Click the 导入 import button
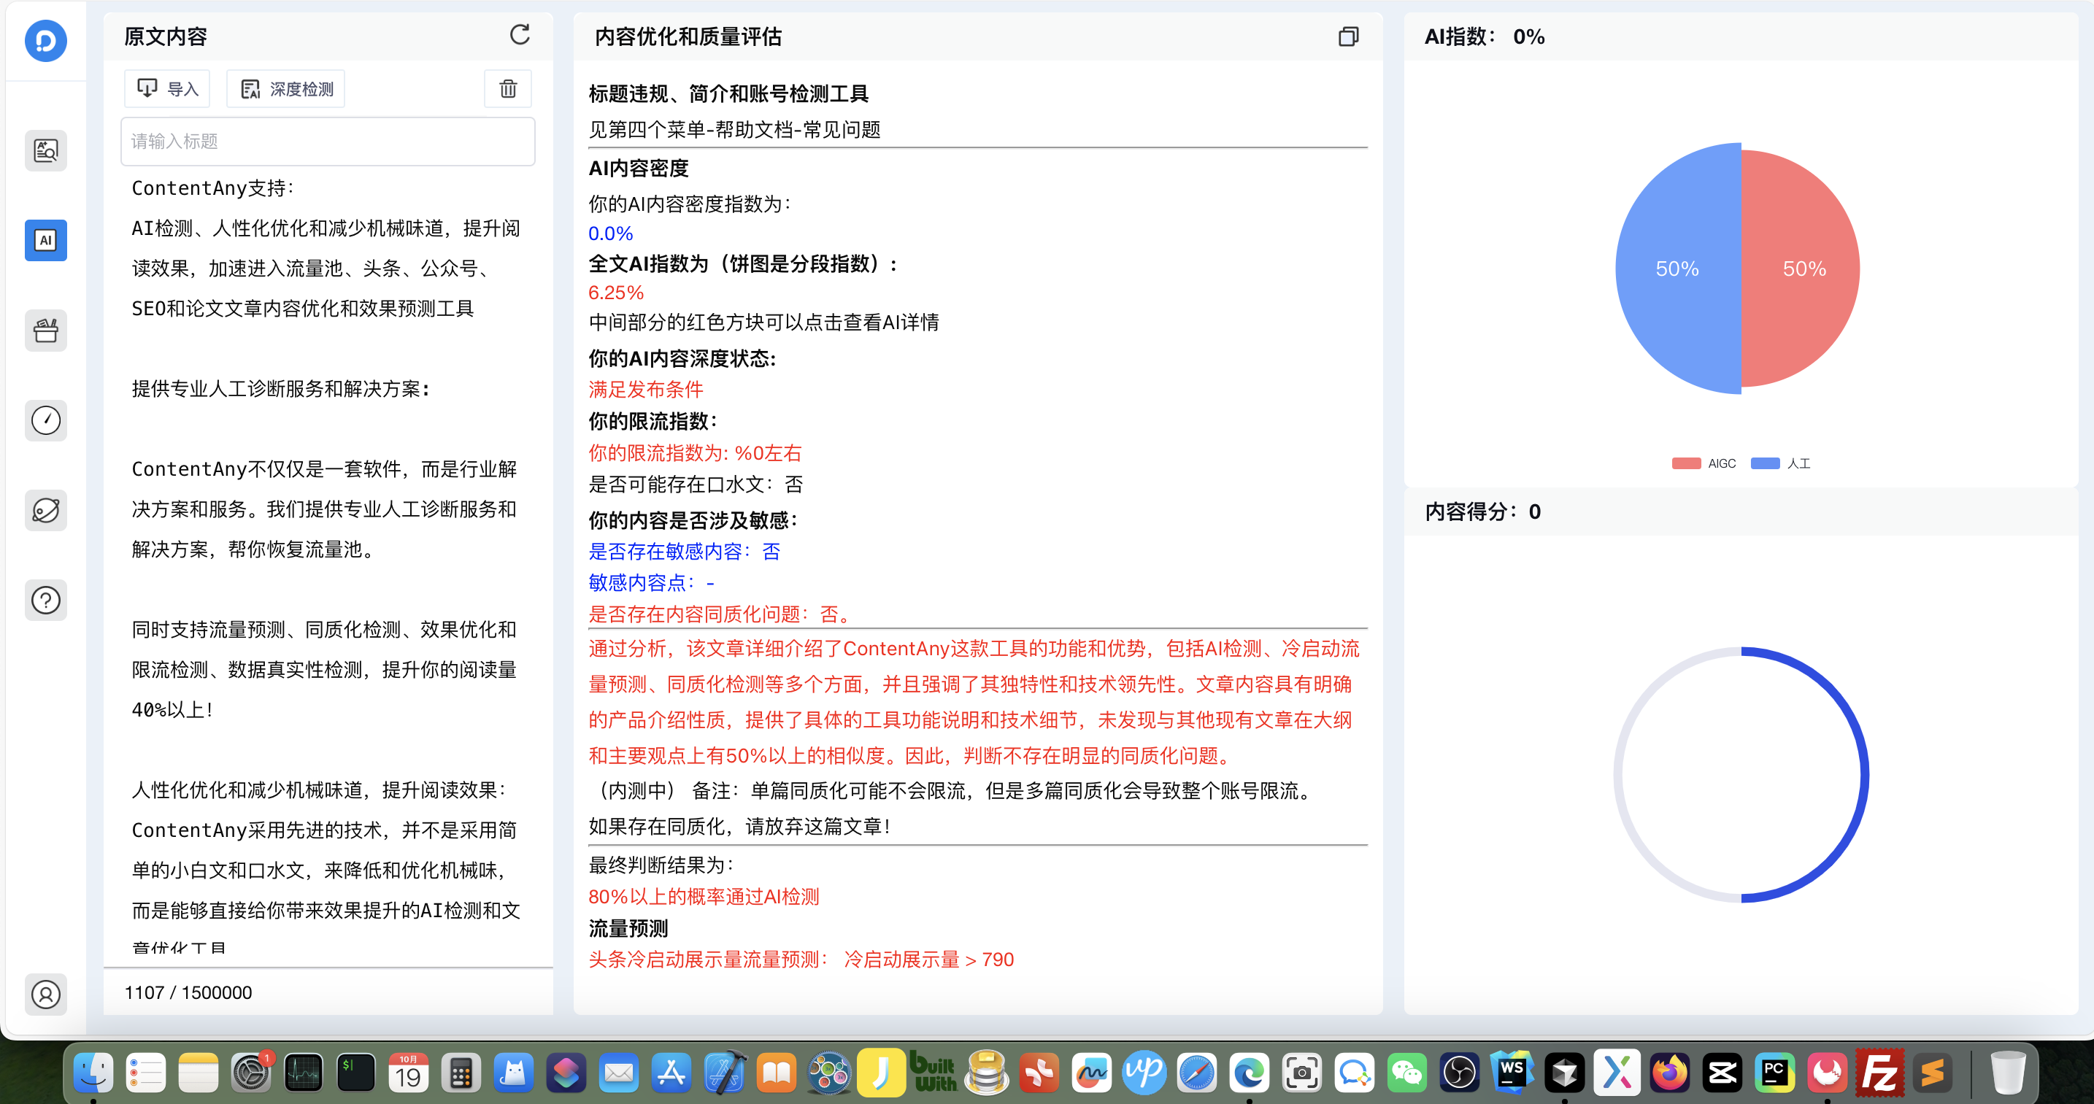 pyautogui.click(x=166, y=88)
